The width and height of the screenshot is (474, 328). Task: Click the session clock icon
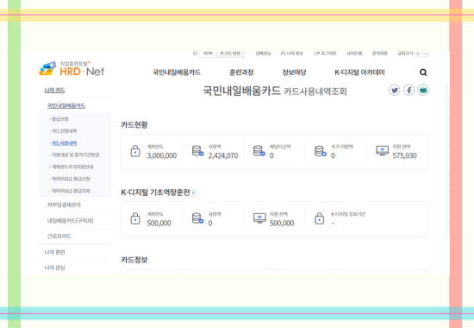196,54
